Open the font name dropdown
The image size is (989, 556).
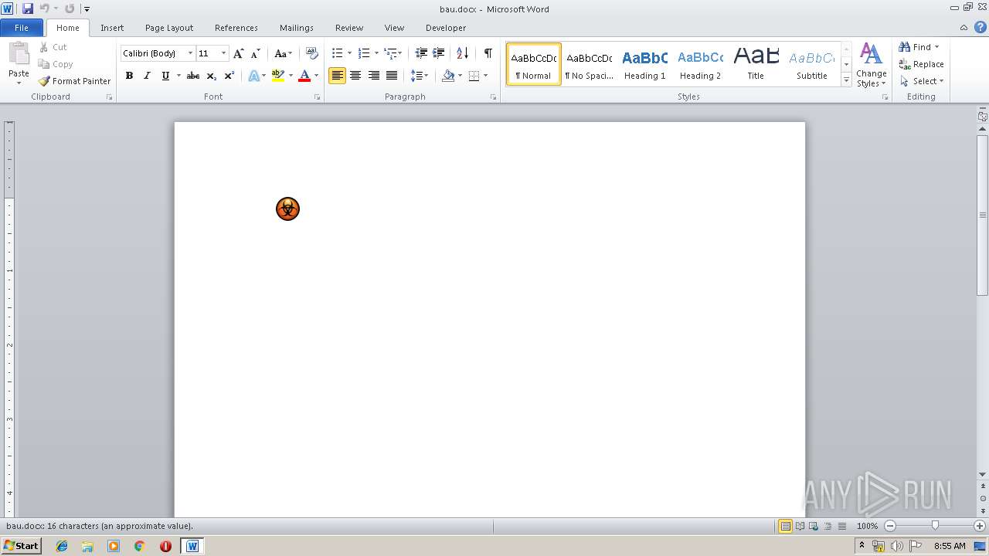click(x=190, y=53)
